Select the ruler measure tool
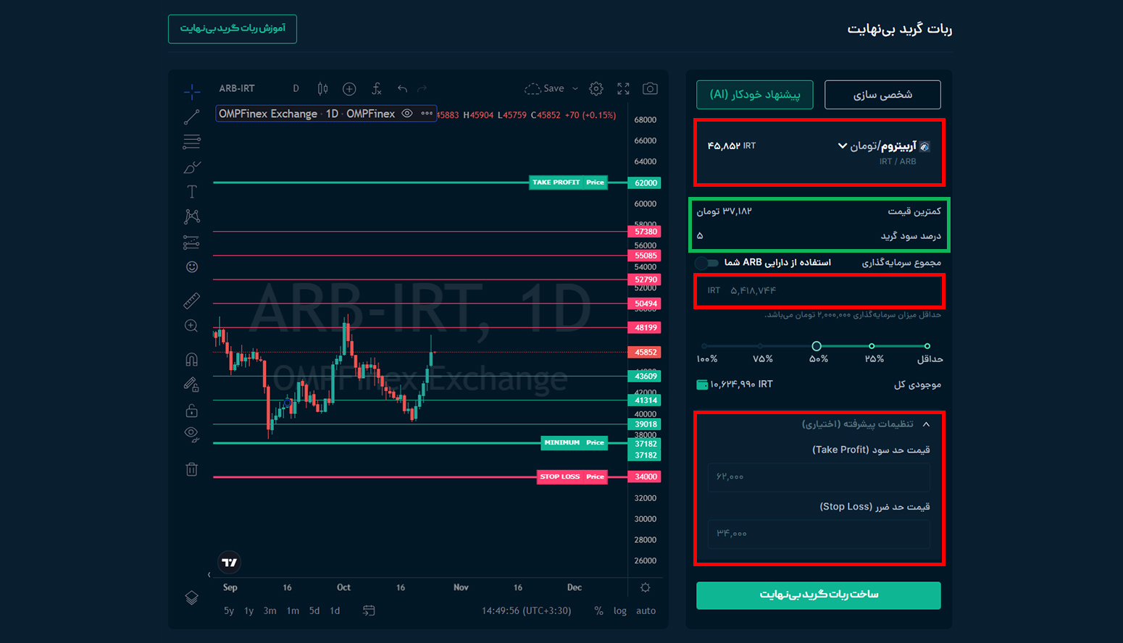Screen dimensions: 1123x643 pyautogui.click(x=191, y=300)
